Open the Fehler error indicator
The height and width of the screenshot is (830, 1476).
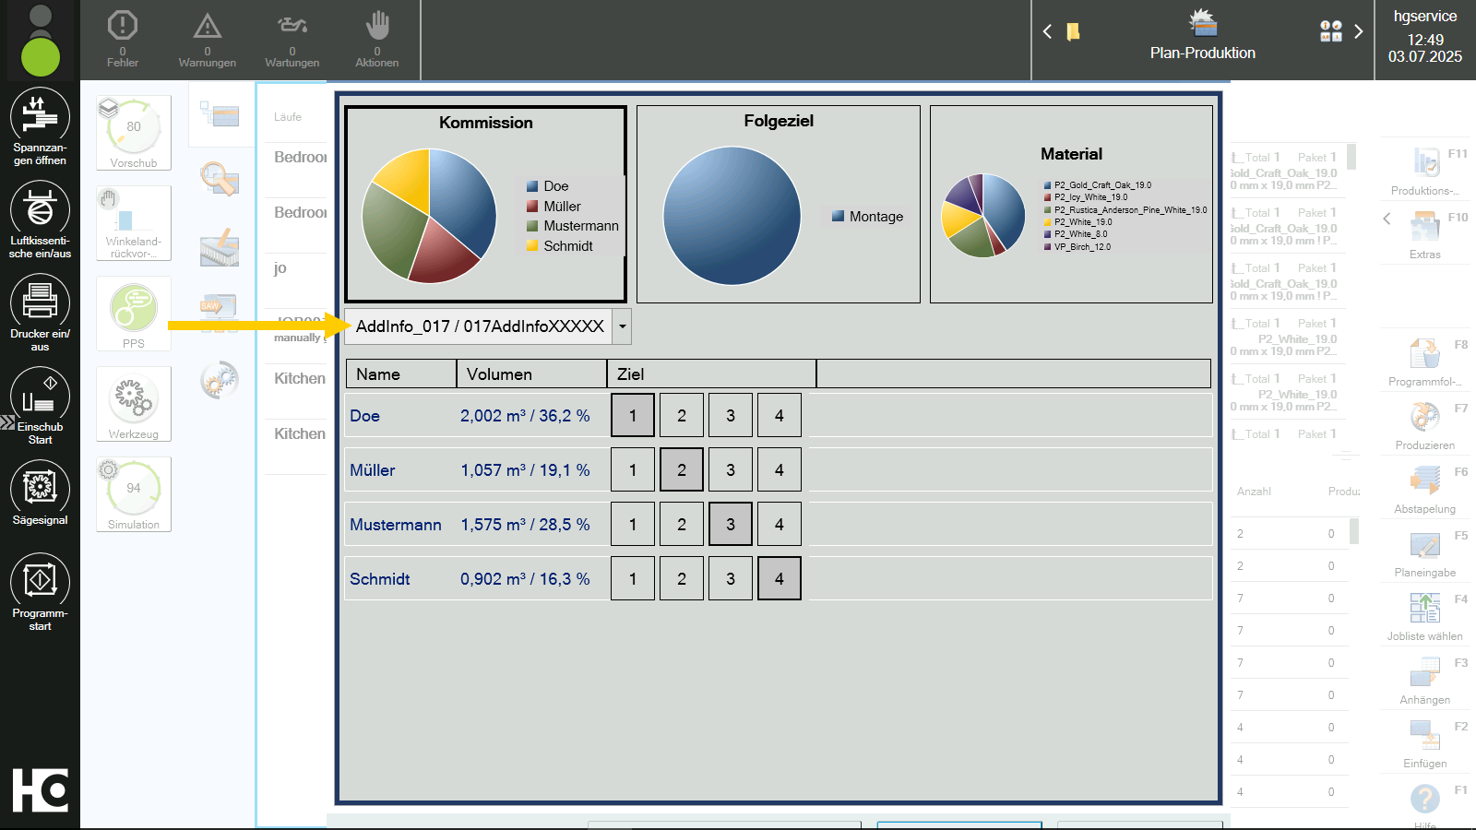123,38
